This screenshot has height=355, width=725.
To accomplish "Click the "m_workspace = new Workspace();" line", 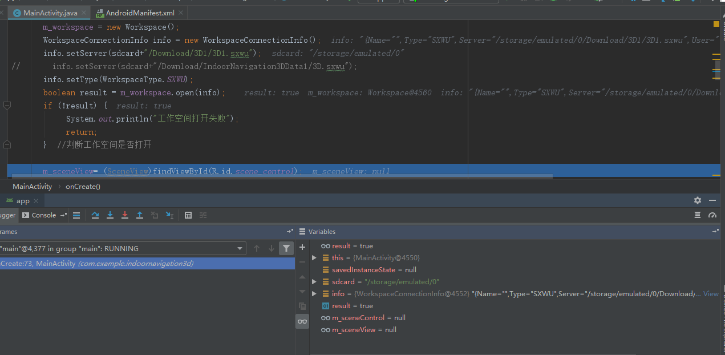I will click(111, 27).
